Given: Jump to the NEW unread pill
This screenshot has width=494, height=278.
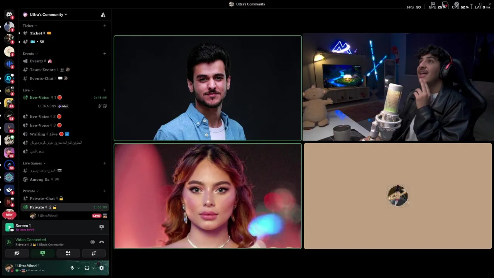Looking at the screenshot, I should coord(9,215).
